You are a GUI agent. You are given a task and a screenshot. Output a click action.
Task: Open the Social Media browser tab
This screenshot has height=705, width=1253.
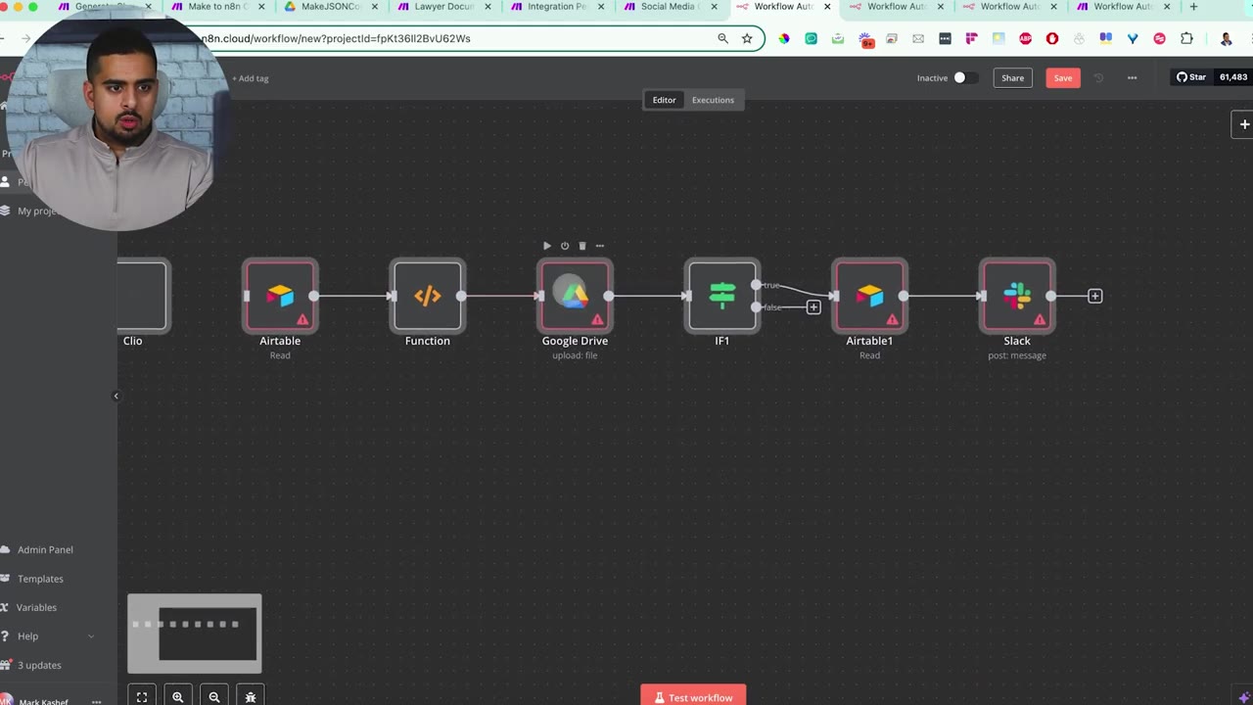pyautogui.click(x=670, y=7)
